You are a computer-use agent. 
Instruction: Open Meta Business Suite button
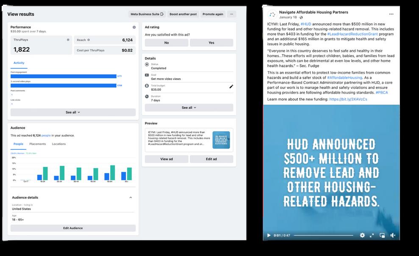point(147,14)
